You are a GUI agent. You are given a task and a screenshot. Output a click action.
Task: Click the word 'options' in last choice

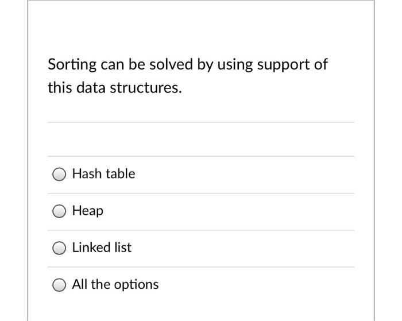click(x=136, y=285)
